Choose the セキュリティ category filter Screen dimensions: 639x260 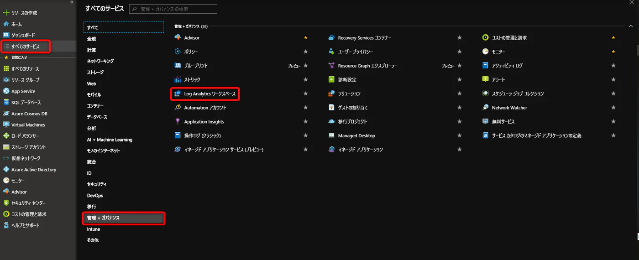97,184
